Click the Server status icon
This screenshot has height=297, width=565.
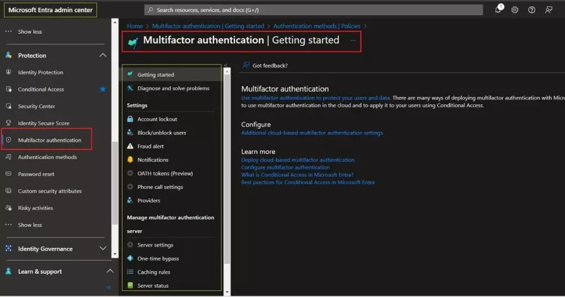[130, 285]
